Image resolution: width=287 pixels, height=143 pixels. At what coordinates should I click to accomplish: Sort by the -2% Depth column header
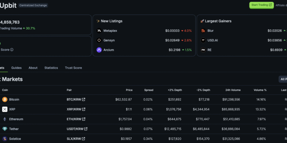(x=203, y=90)
